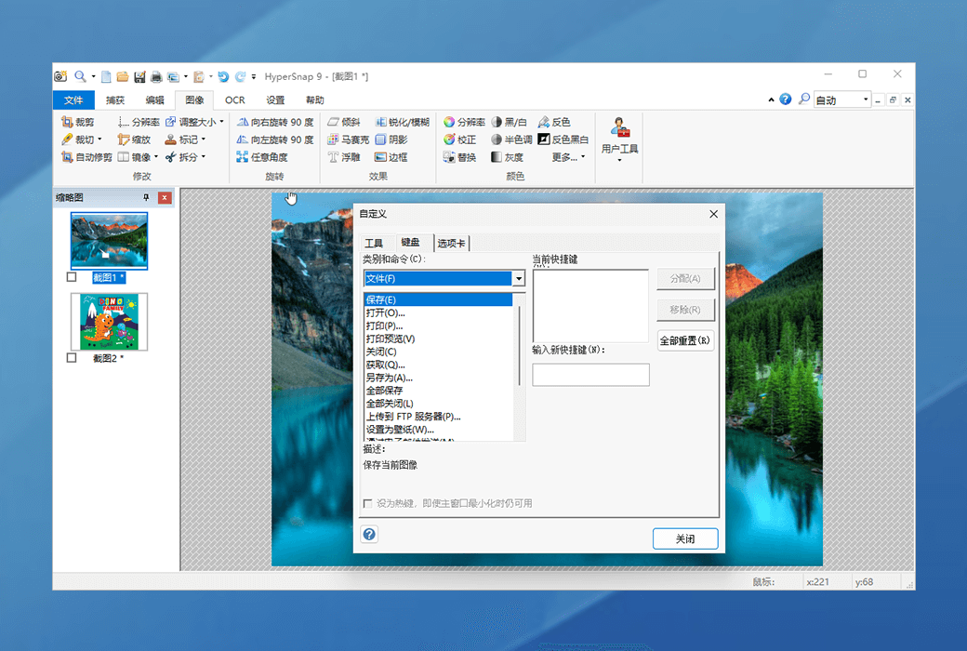The width and height of the screenshot is (967, 651).
Task: Click the 任意角度 rotate icon
Action: [243, 157]
